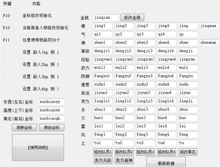Click the 设置 敌人3hp 到 1 text
The image size is (220, 167).
tap(41, 77)
